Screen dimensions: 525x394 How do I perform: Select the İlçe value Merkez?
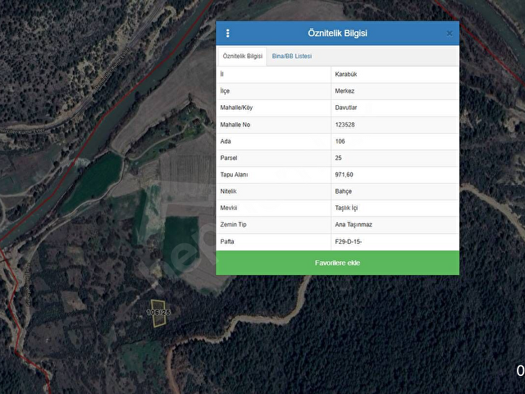345,91
